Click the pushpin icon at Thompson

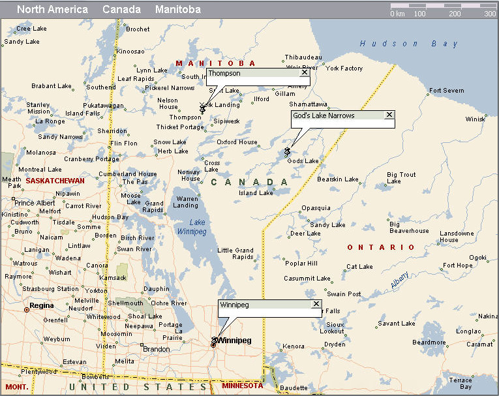[202, 108]
